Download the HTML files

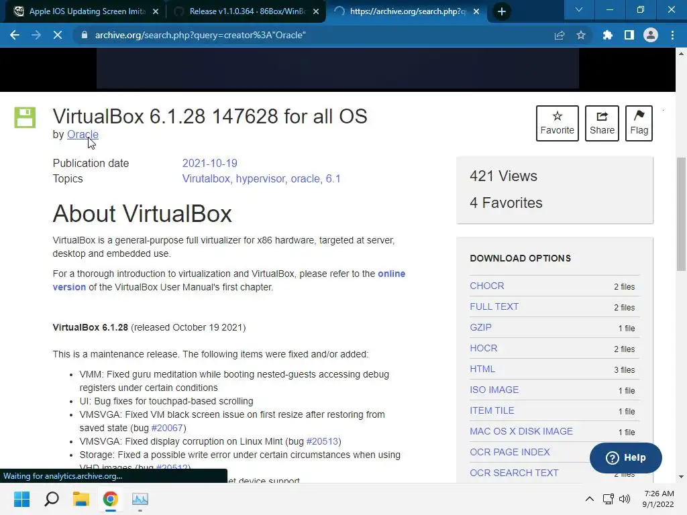[482, 369]
